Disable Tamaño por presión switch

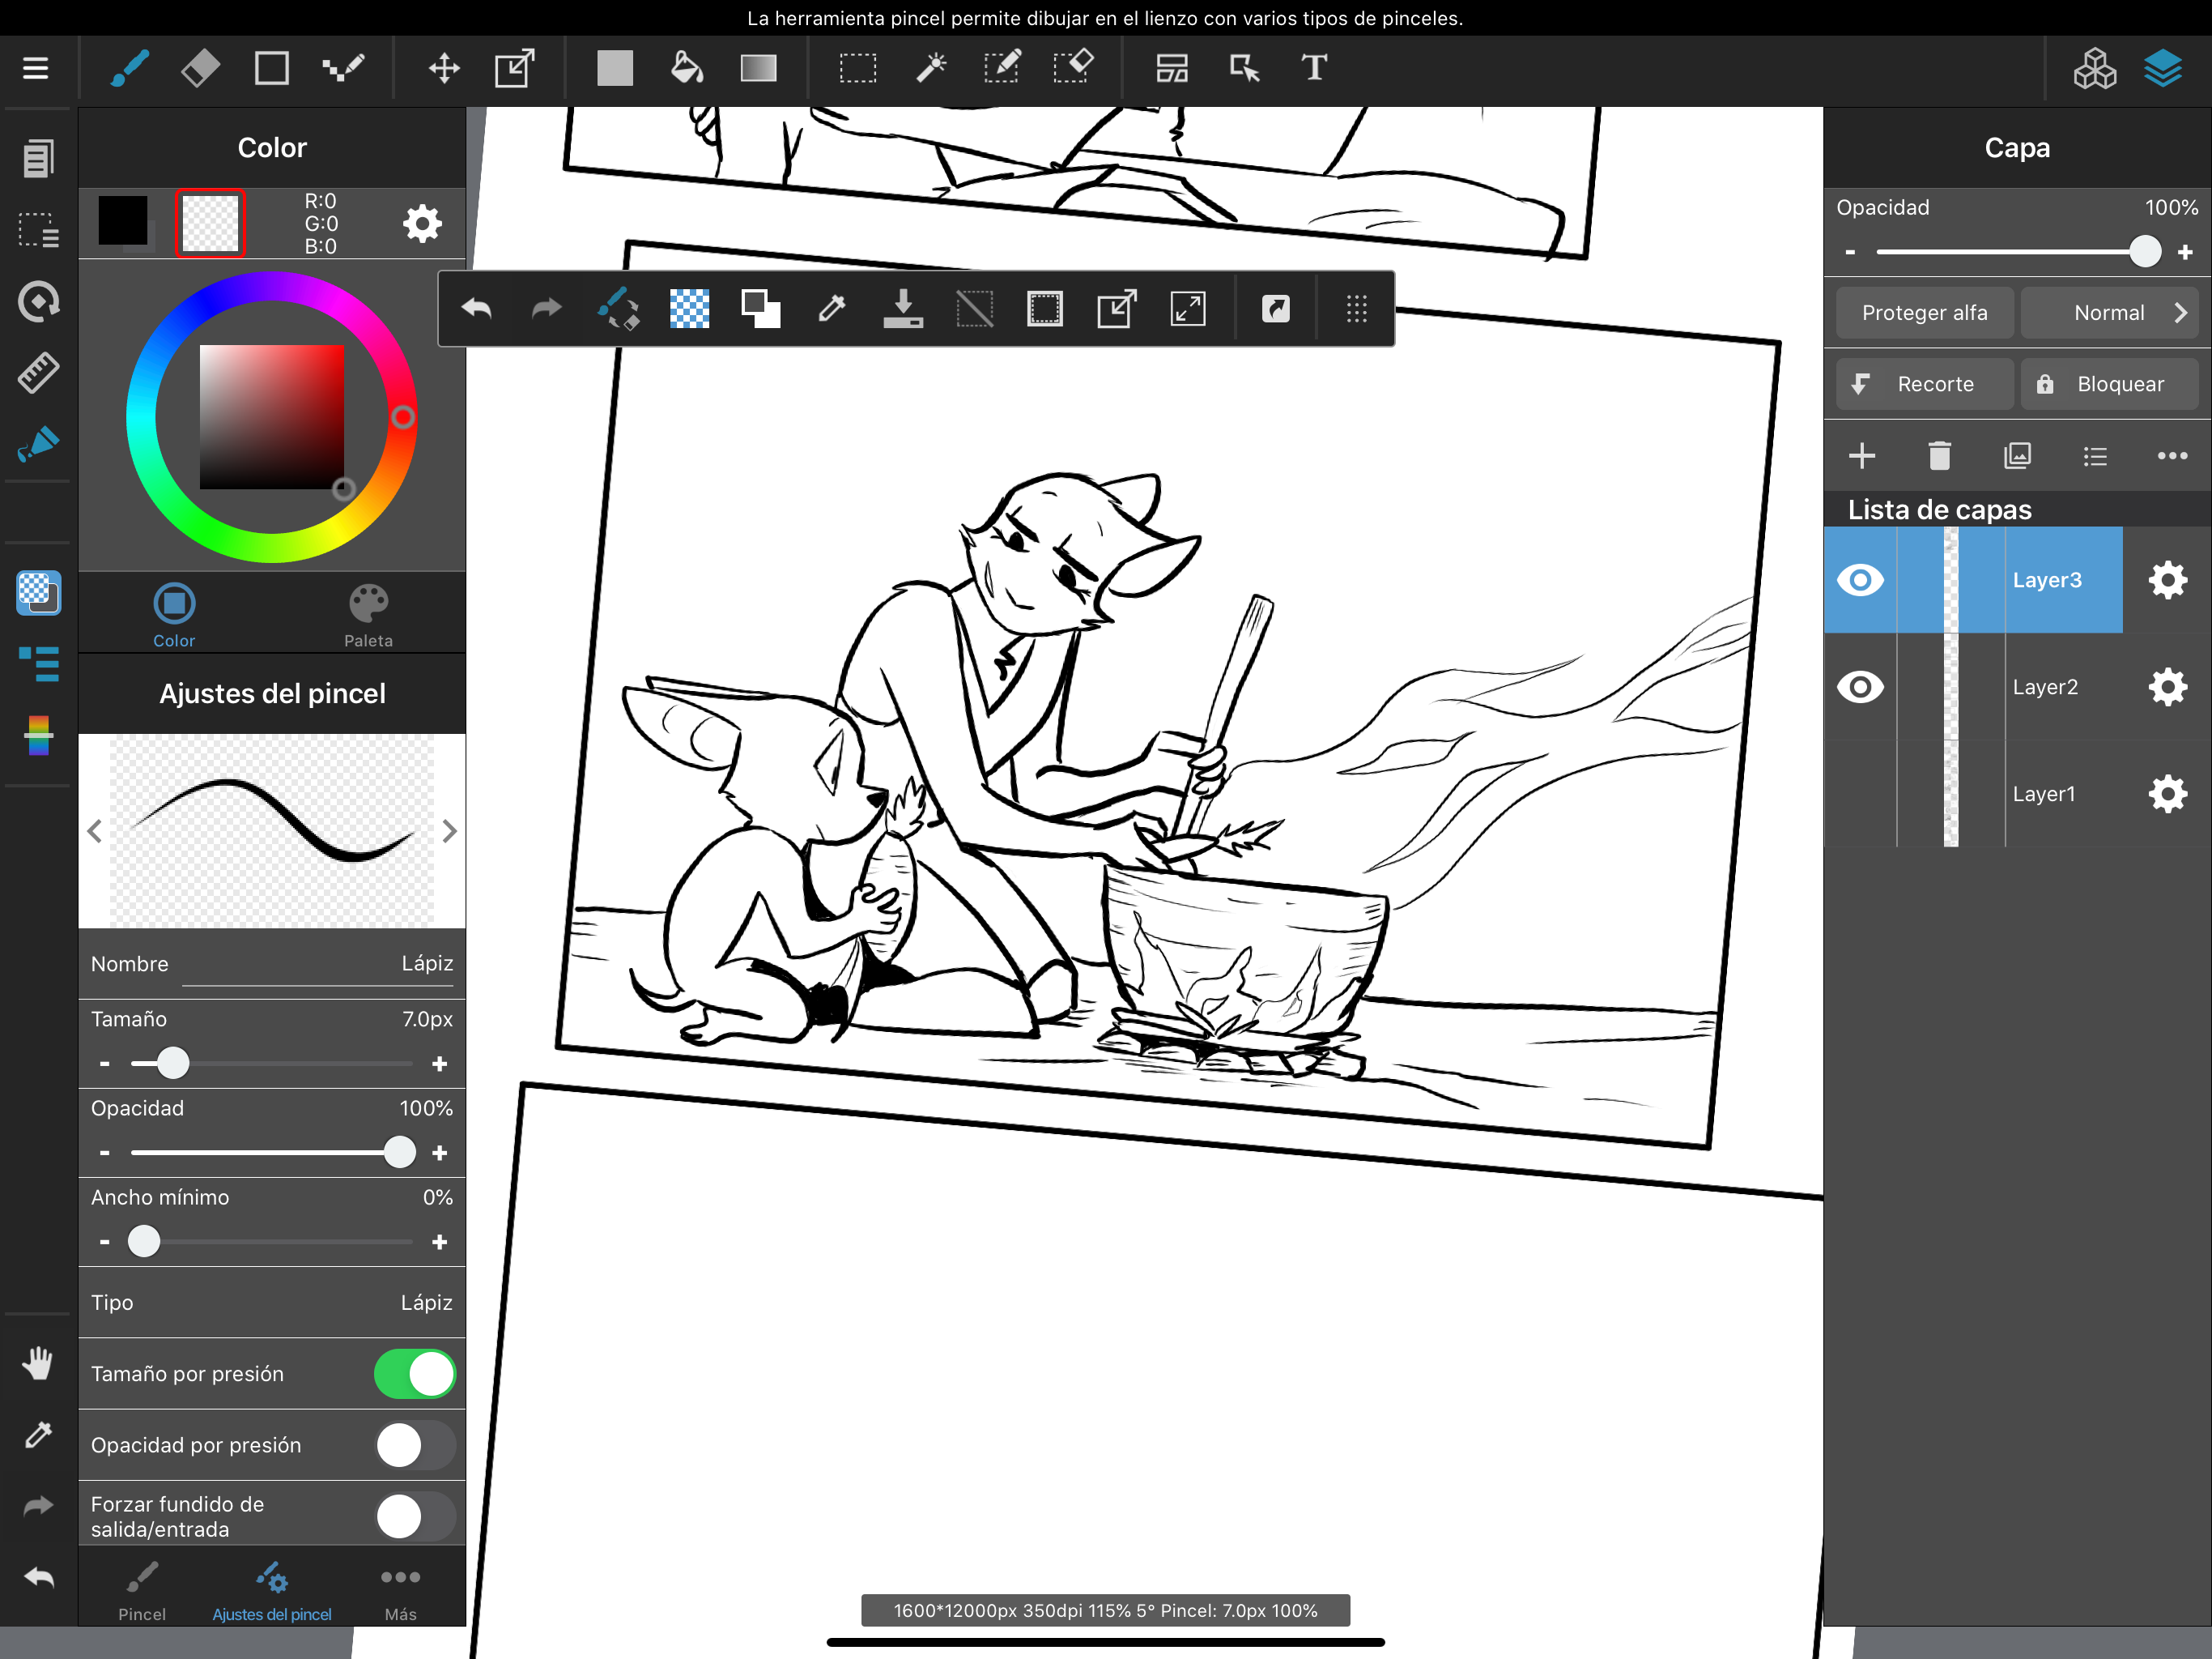[414, 1374]
